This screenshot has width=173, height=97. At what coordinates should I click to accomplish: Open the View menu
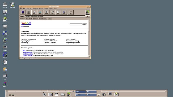28,9
